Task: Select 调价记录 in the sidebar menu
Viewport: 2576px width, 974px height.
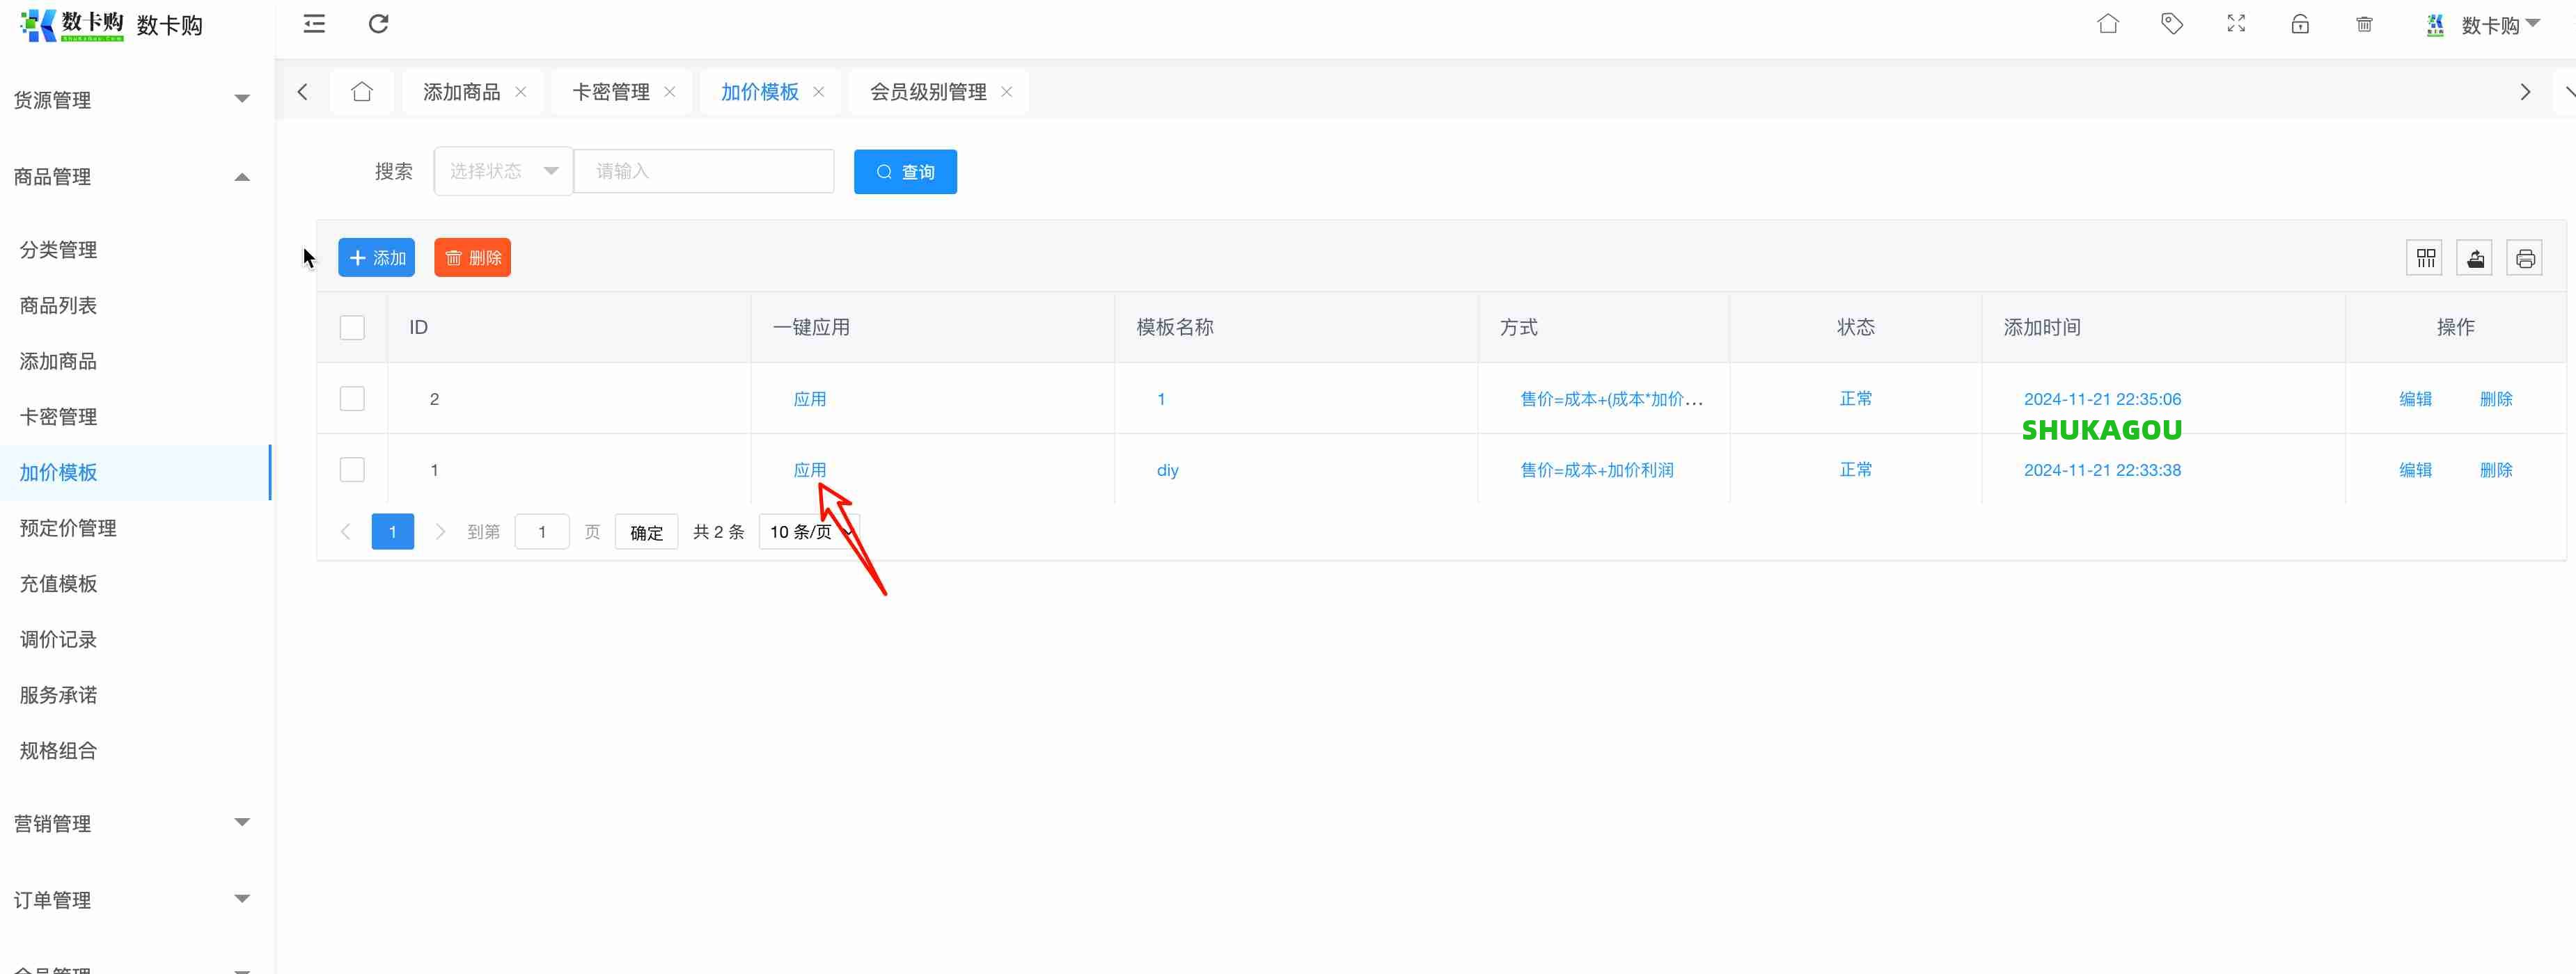Action: pyautogui.click(x=57, y=639)
